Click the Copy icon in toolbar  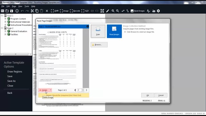click(37, 11)
